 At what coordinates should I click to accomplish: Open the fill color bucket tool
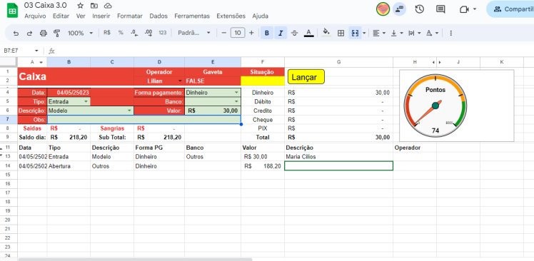[326, 33]
